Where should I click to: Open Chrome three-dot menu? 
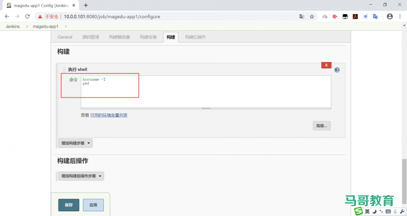click(400, 16)
